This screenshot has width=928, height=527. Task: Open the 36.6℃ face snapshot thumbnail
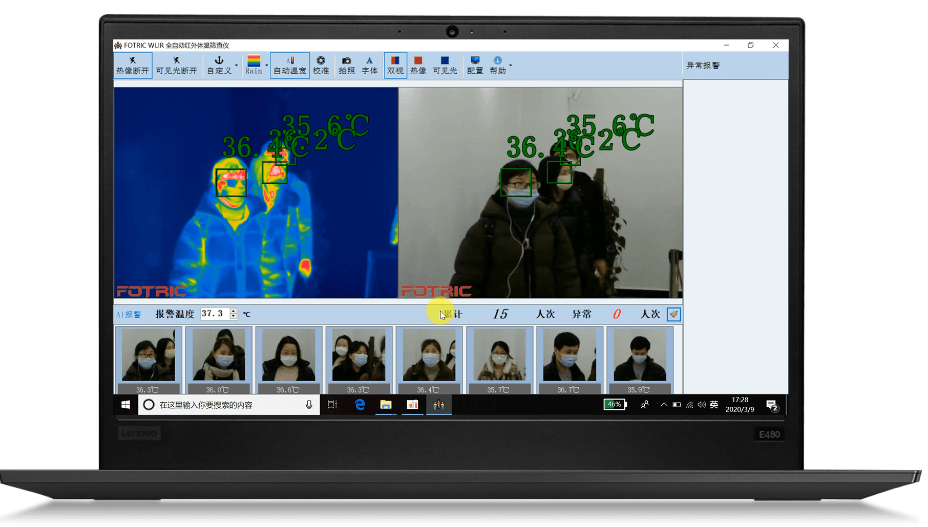[288, 360]
